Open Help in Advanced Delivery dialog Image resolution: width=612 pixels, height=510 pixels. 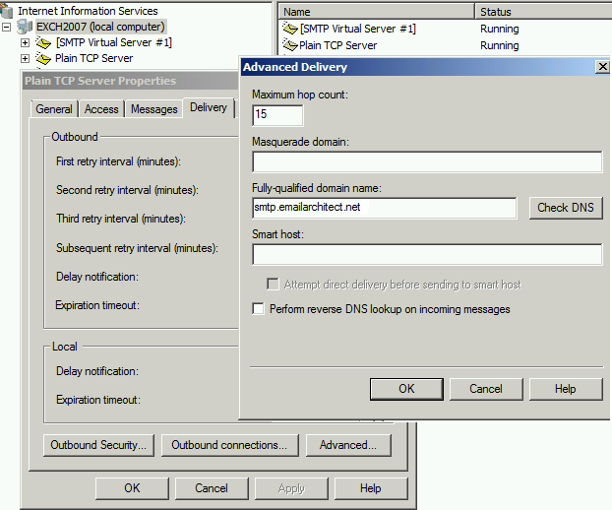pyautogui.click(x=566, y=389)
